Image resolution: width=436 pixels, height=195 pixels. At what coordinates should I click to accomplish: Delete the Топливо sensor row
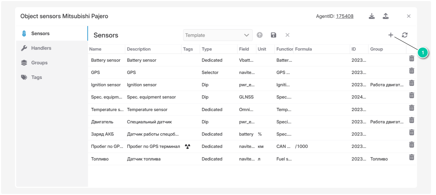pyautogui.click(x=412, y=157)
